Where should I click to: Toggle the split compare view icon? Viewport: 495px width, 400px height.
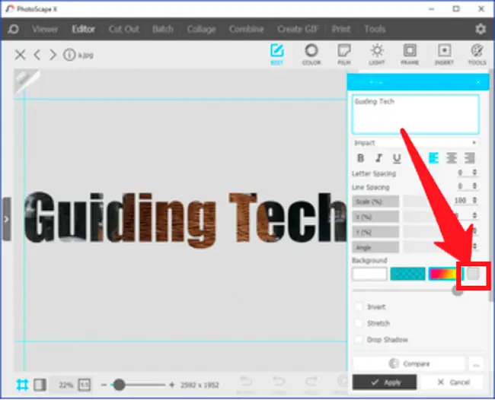[40, 385]
